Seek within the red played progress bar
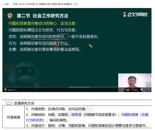This screenshot has width=155, height=130. coord(36,87)
